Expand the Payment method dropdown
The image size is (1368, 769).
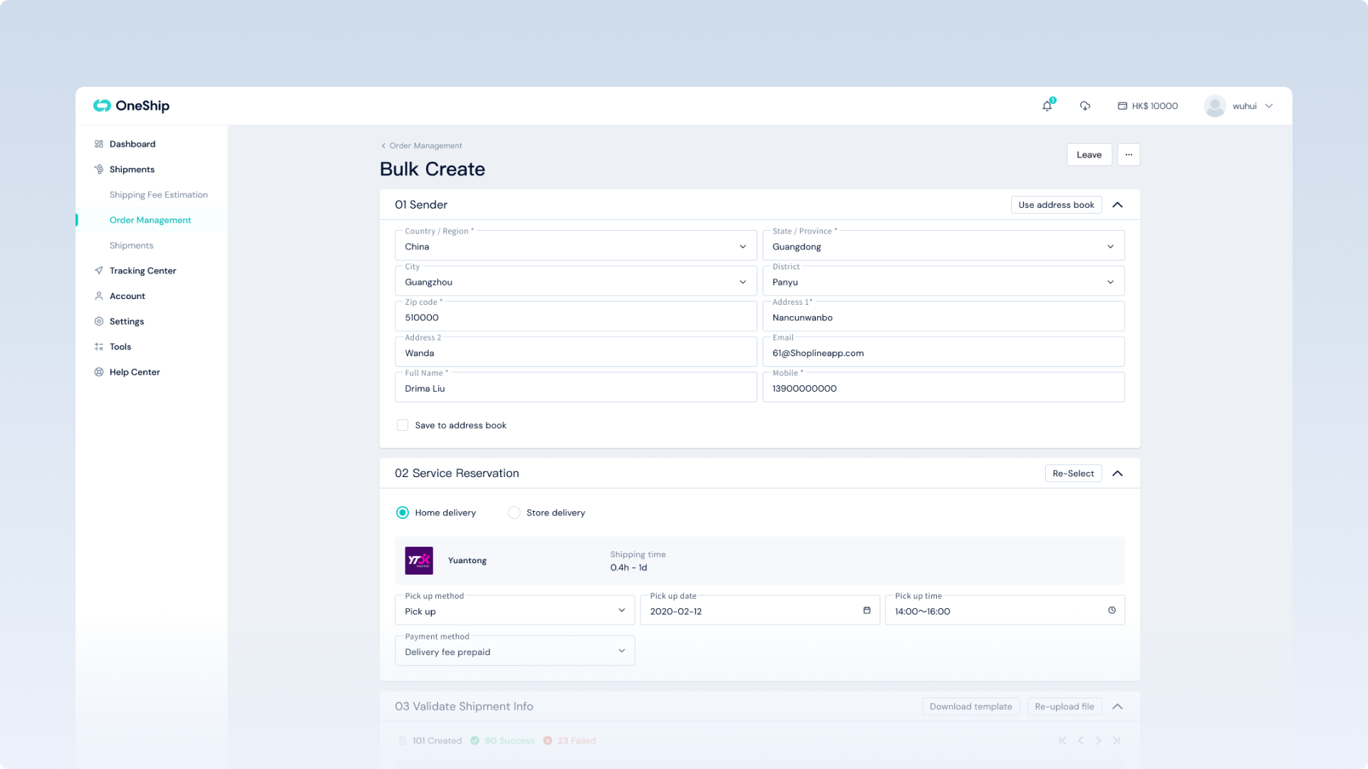pyautogui.click(x=514, y=652)
